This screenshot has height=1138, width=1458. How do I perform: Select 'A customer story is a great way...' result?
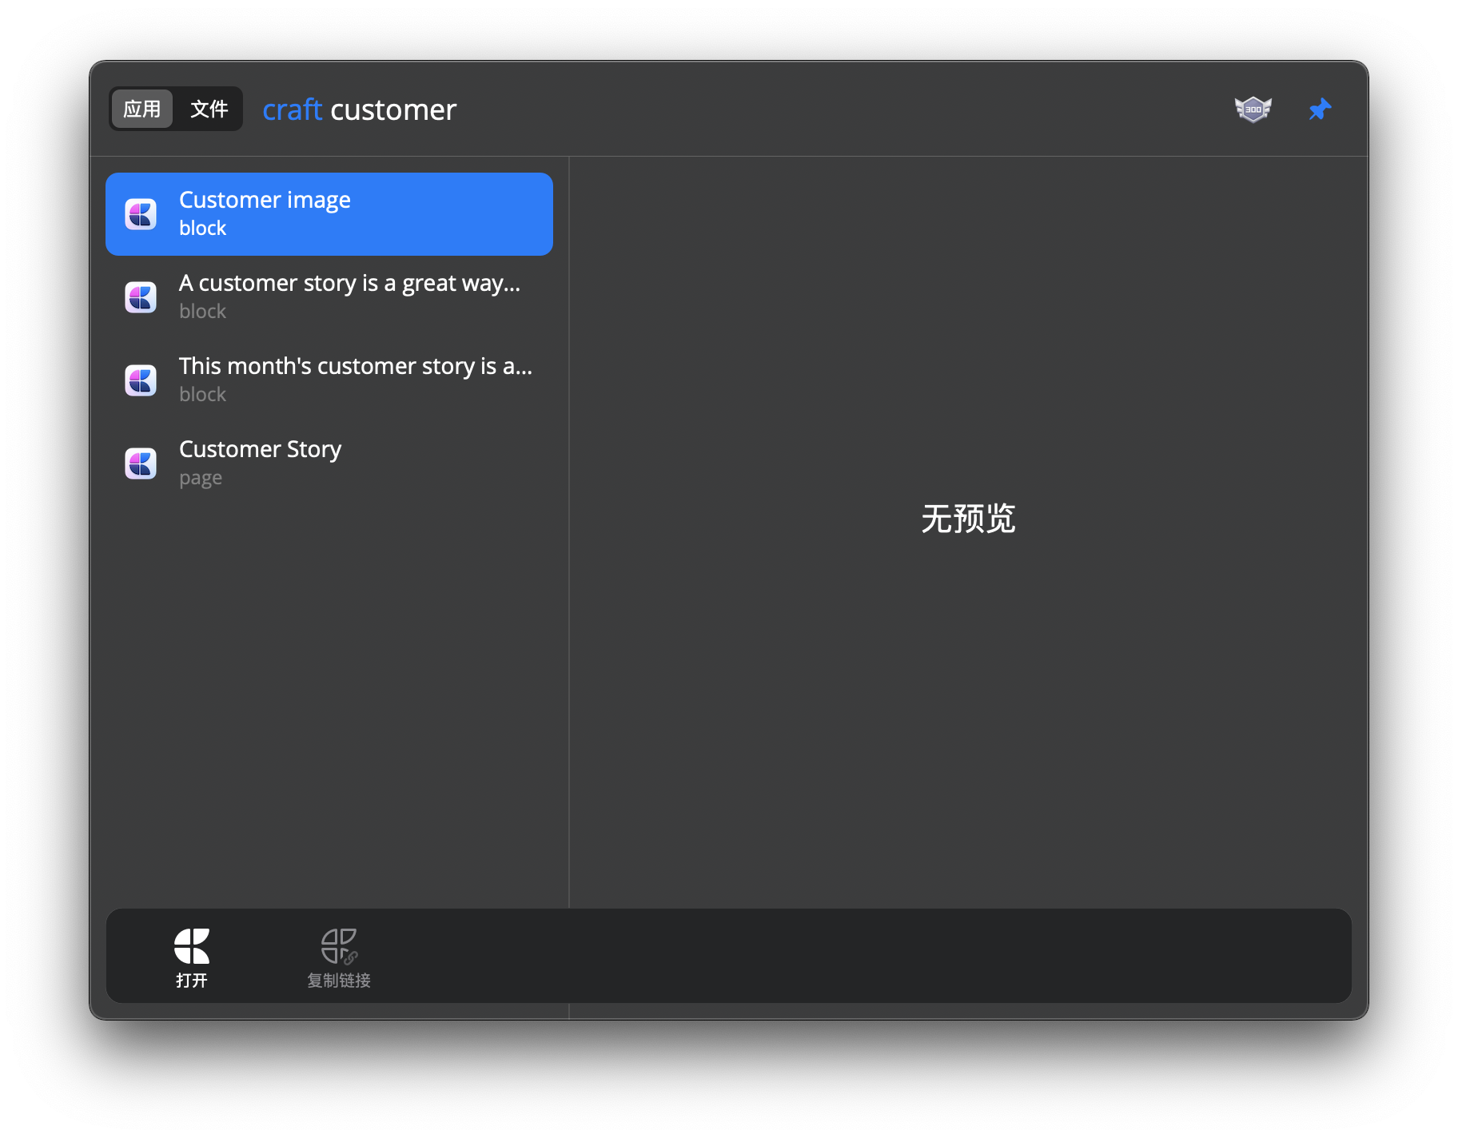click(x=329, y=297)
